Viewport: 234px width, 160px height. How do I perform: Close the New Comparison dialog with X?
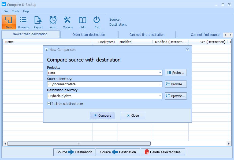(187, 49)
